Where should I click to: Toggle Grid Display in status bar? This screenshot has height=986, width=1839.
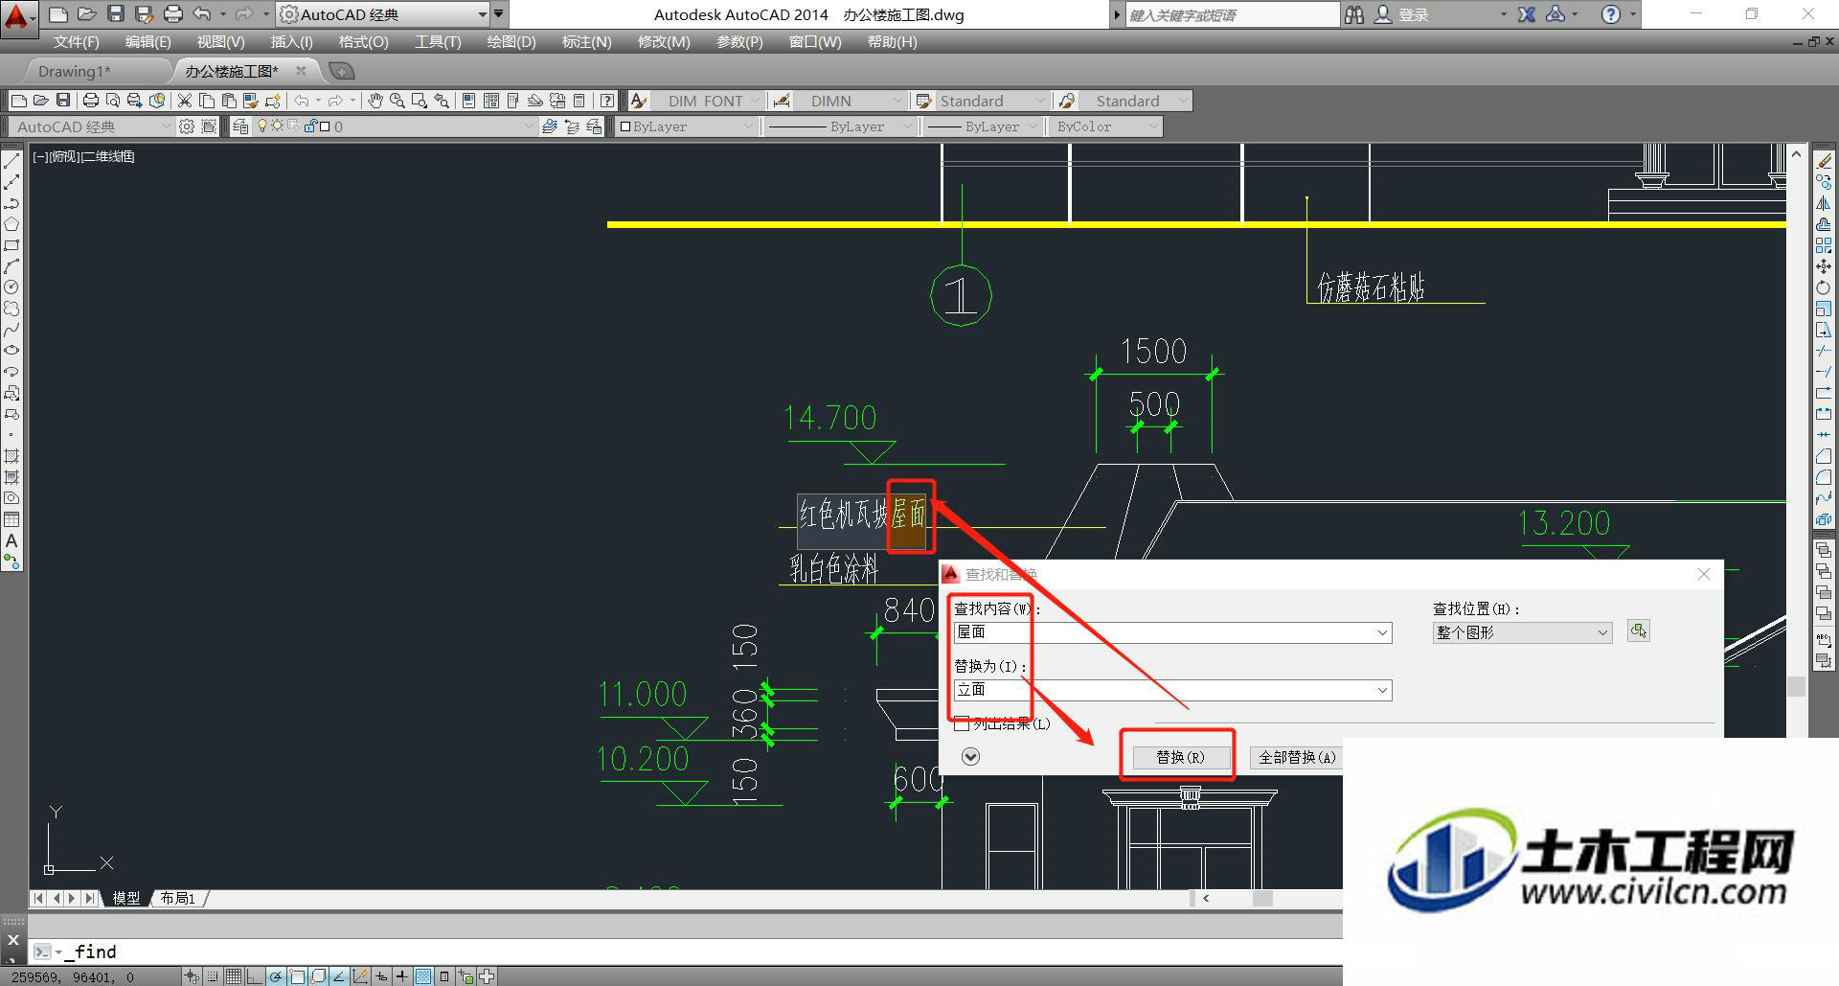(234, 976)
